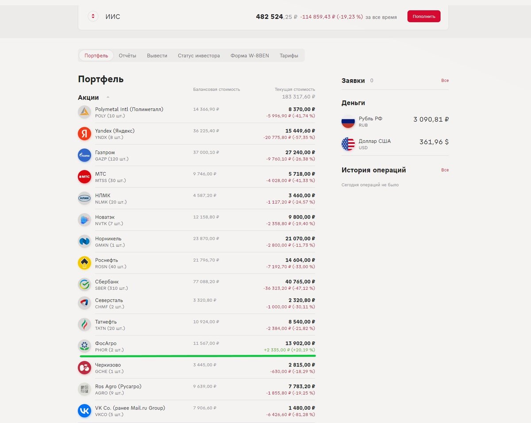Go to the Форма W-8BEN tab
This screenshot has height=423, width=531.
[x=250, y=56]
